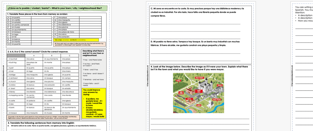
Task: Click the 'A shopping centre' row label
Action: point(16,95)
